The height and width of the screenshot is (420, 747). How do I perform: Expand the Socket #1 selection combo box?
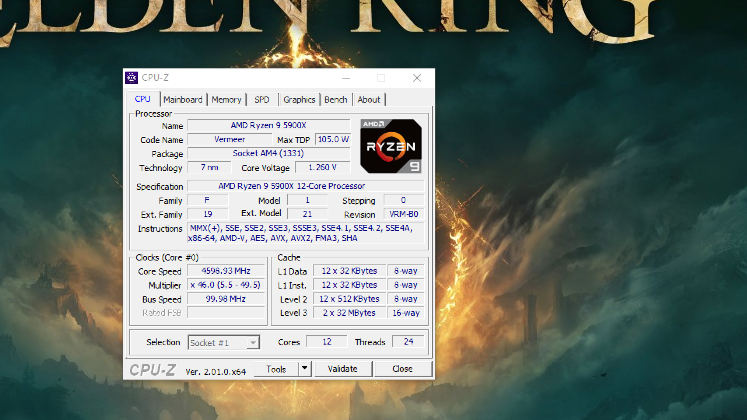pyautogui.click(x=224, y=343)
